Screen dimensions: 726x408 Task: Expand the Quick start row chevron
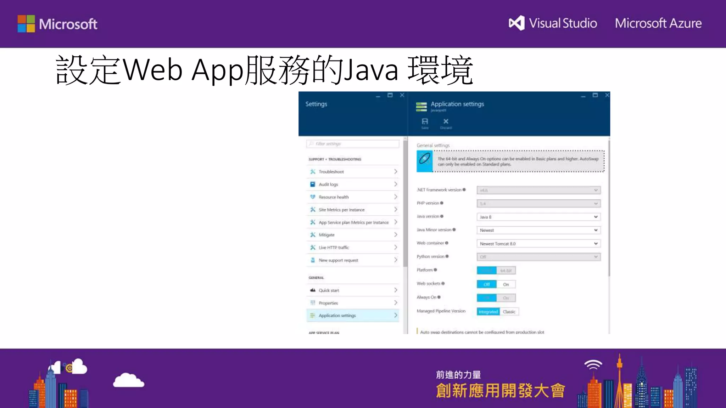coord(396,290)
